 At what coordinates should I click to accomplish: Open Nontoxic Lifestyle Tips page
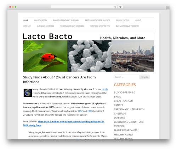(100, 26)
